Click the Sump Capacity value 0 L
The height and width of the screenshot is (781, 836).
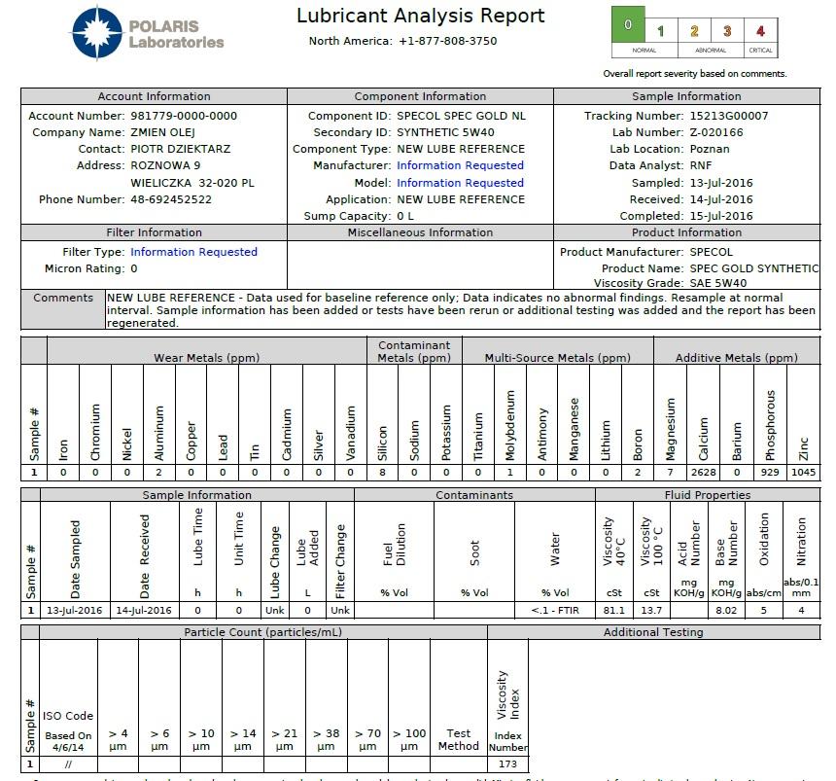(x=405, y=216)
